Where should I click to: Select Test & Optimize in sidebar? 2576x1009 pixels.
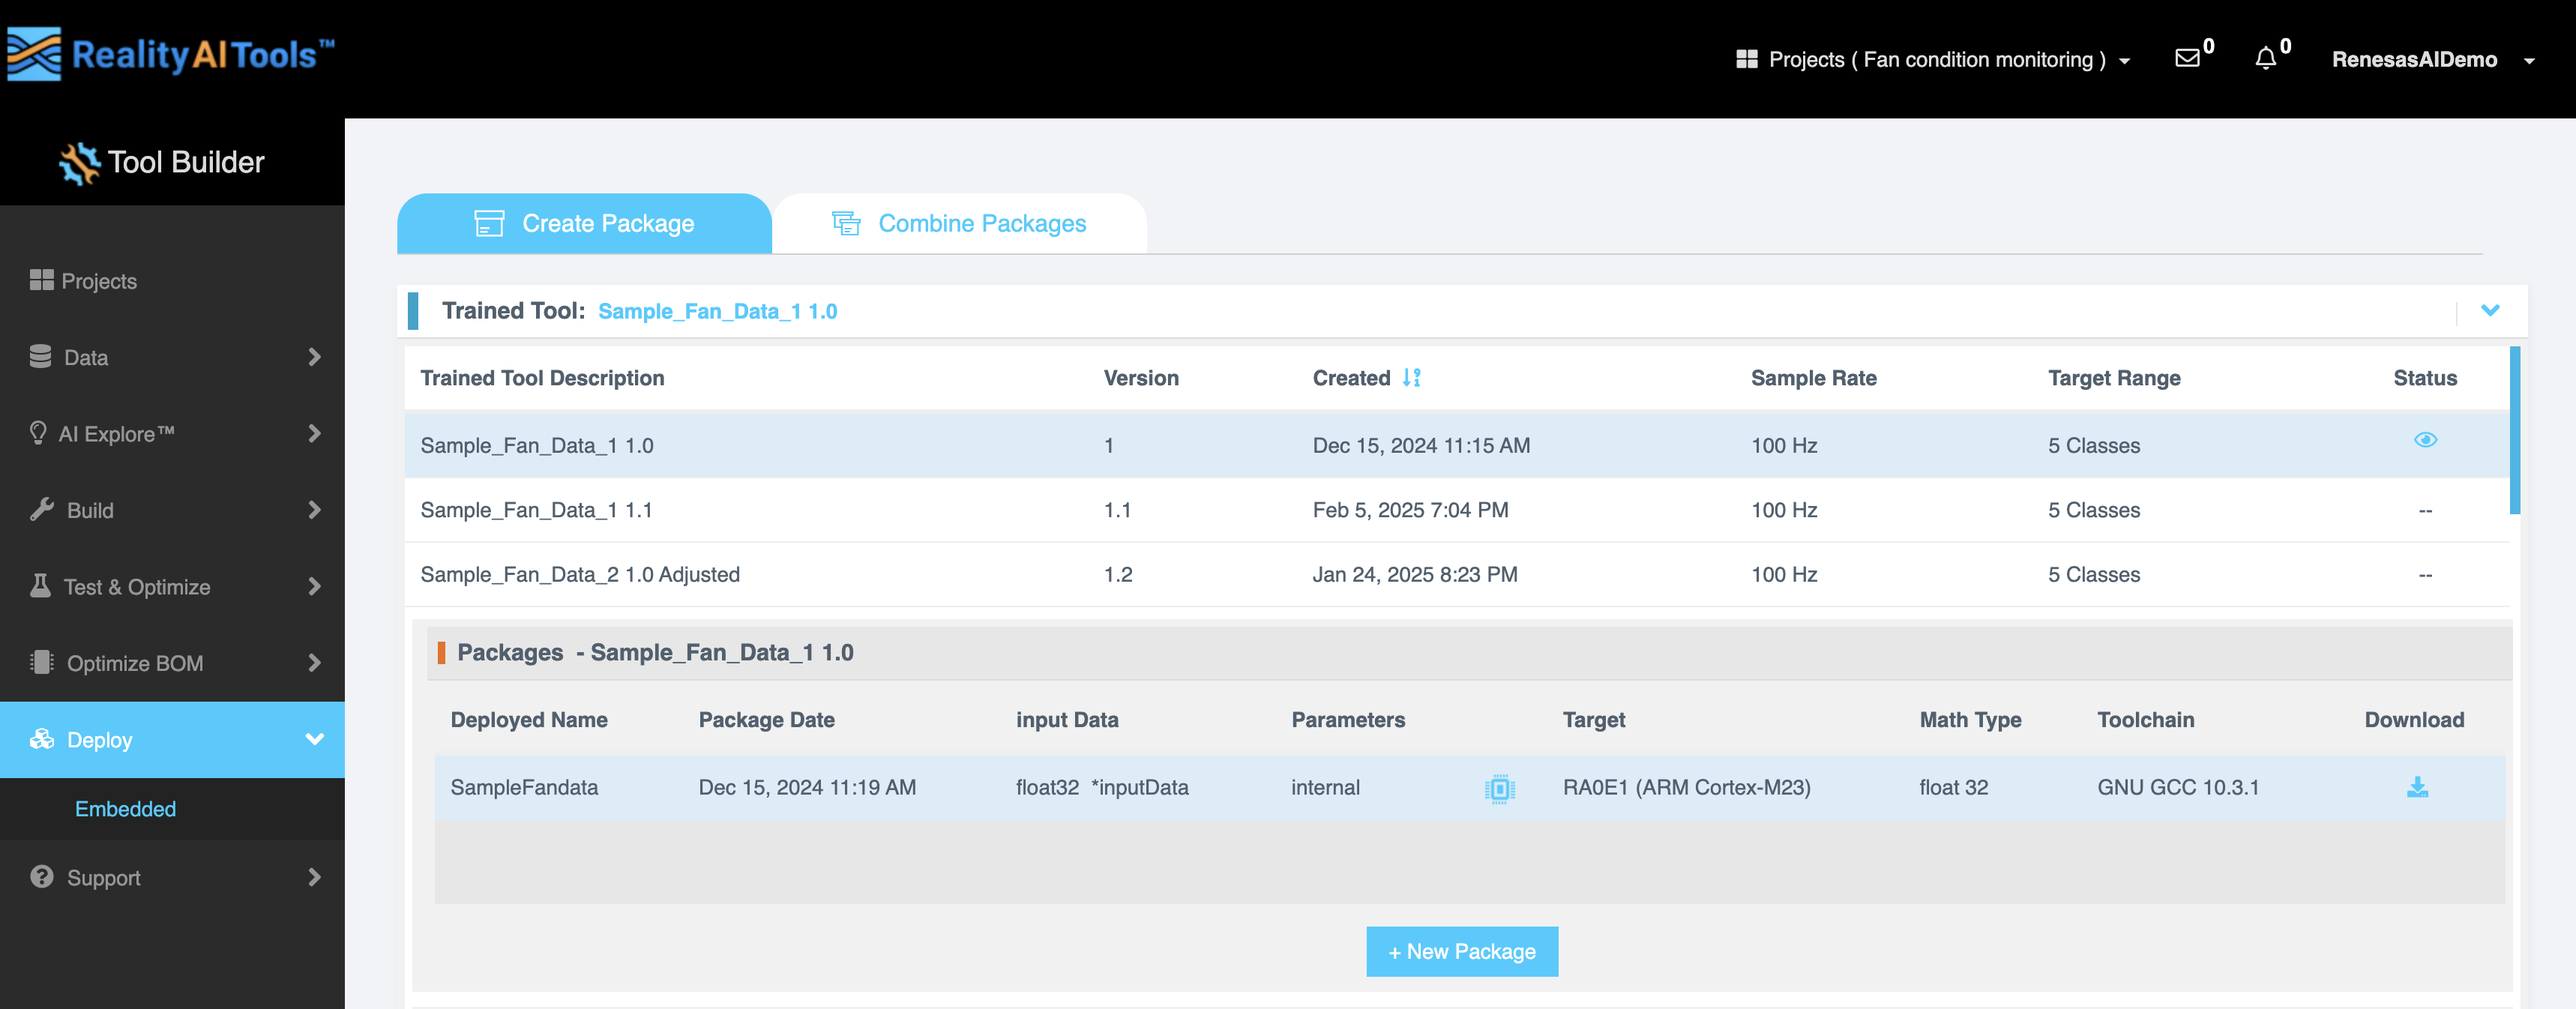[x=137, y=587]
